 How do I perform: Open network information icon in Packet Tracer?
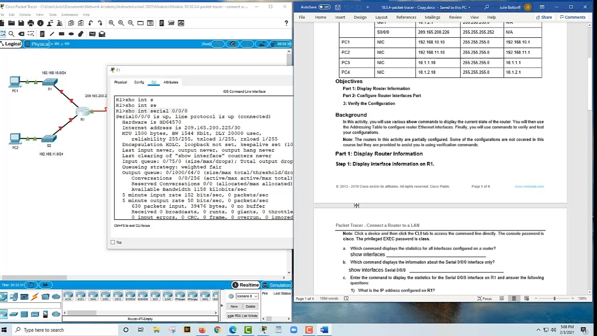point(41,23)
